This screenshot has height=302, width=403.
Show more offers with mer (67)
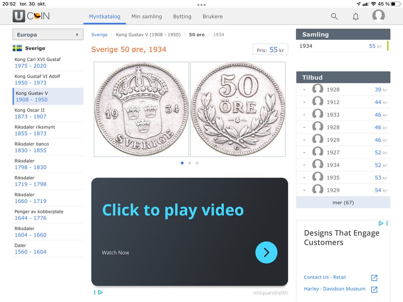coord(343,202)
